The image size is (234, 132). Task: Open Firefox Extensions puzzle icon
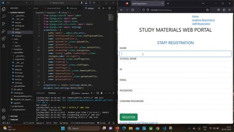tap(224, 10)
